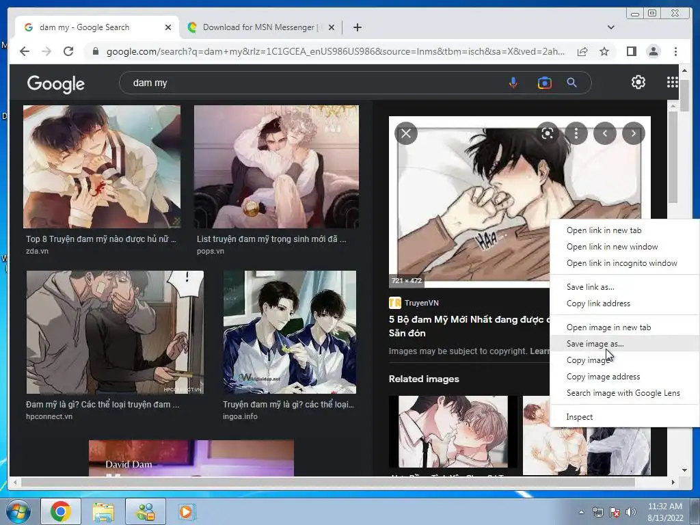
Task: Open the first related image thumbnail
Action: coord(453,431)
